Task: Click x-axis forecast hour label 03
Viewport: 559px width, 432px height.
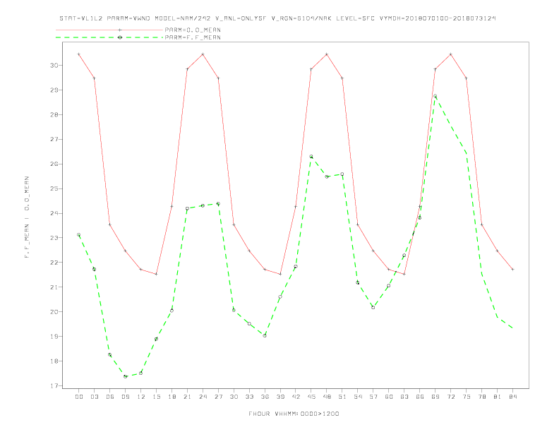Action: pyautogui.click(x=94, y=397)
